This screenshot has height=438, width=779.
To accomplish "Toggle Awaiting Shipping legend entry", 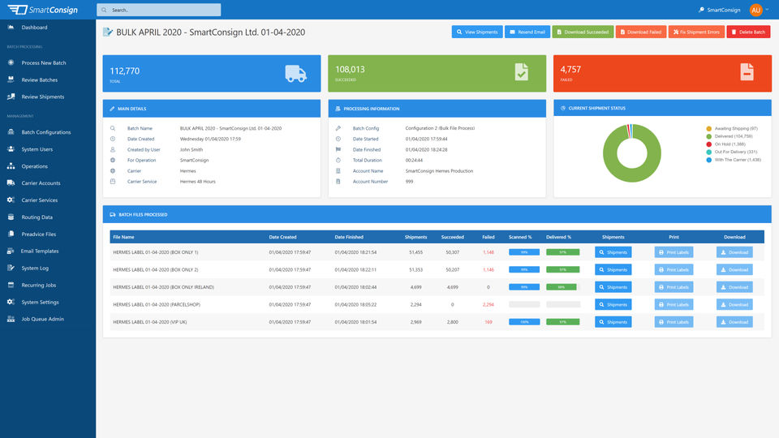I will pyautogui.click(x=732, y=129).
